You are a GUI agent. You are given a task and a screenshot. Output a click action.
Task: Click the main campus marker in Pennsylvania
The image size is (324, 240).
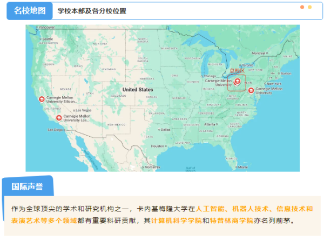(238, 82)
